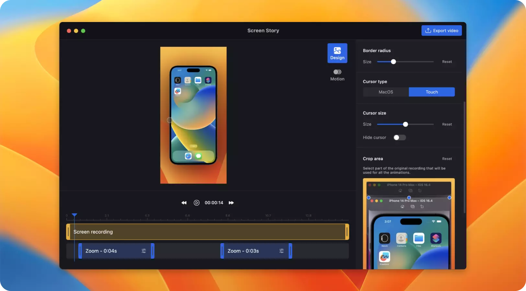Viewport: 526px width, 291px height.
Task: Click the Screen Story window title
Action: click(263, 30)
